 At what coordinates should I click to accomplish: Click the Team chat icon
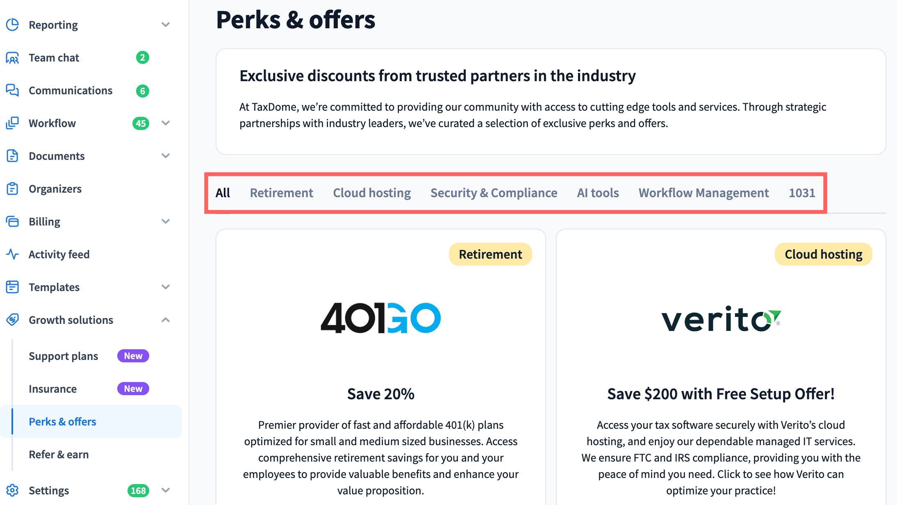tap(12, 58)
